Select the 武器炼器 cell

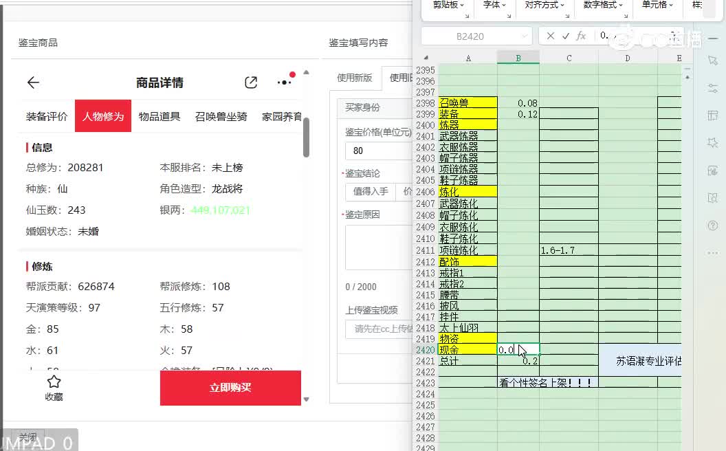click(468, 135)
